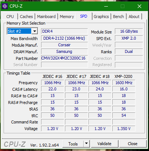This screenshot has height=151, width=149.
Task: Click the 1600 MHz XMP frequency cell
Action: pos(124,83)
